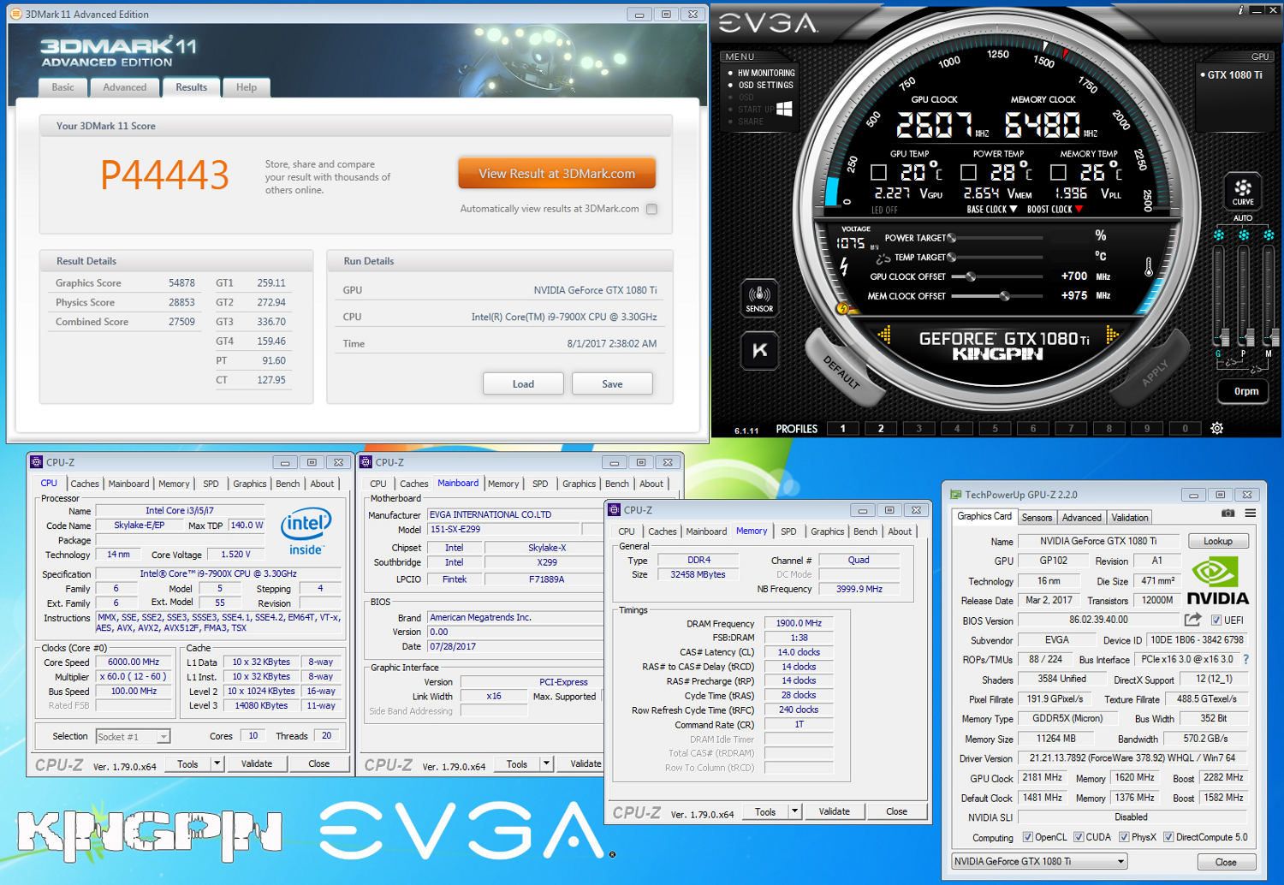The width and height of the screenshot is (1284, 885).
Task: Click the Windows logo Start Up icon
Action: click(x=784, y=109)
